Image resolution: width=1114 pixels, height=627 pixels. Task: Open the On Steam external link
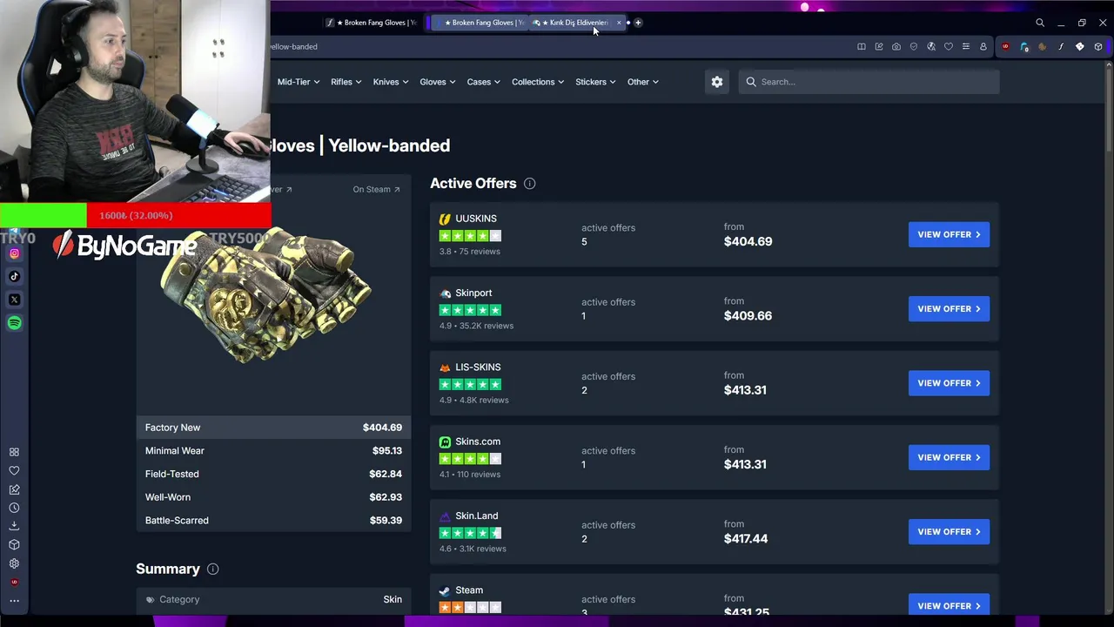[376, 189]
